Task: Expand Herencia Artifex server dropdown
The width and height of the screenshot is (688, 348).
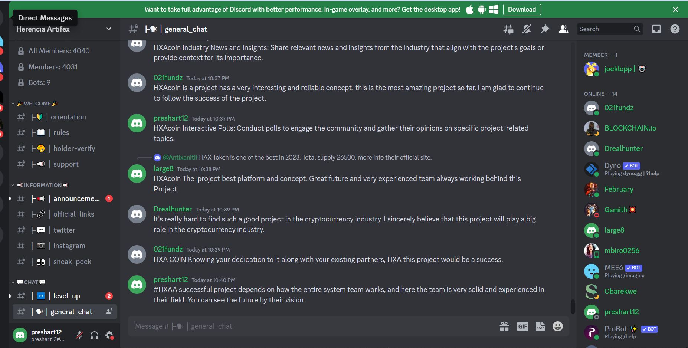Action: (x=109, y=29)
